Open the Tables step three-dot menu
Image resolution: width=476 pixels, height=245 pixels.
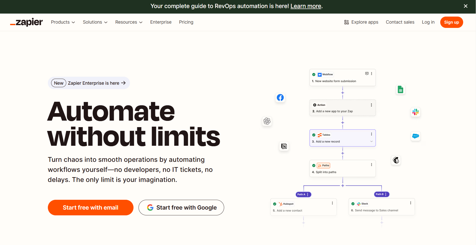[x=371, y=134]
